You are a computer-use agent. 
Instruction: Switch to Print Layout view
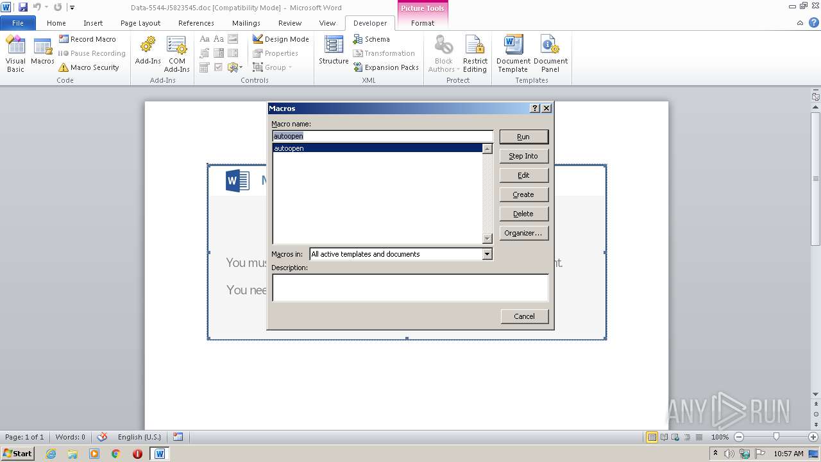pyautogui.click(x=652, y=437)
